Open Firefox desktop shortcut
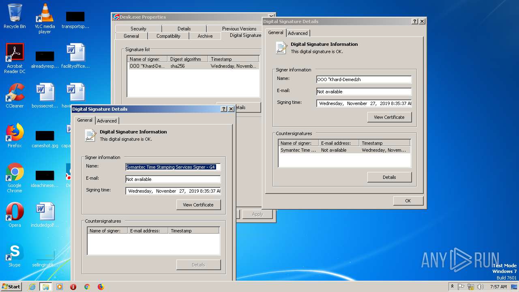The height and width of the screenshot is (292, 519). pyautogui.click(x=15, y=135)
